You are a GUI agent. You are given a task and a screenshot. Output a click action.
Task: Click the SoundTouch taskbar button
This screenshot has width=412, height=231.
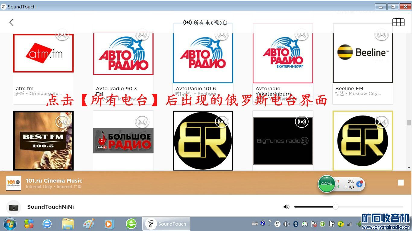pos(166,224)
